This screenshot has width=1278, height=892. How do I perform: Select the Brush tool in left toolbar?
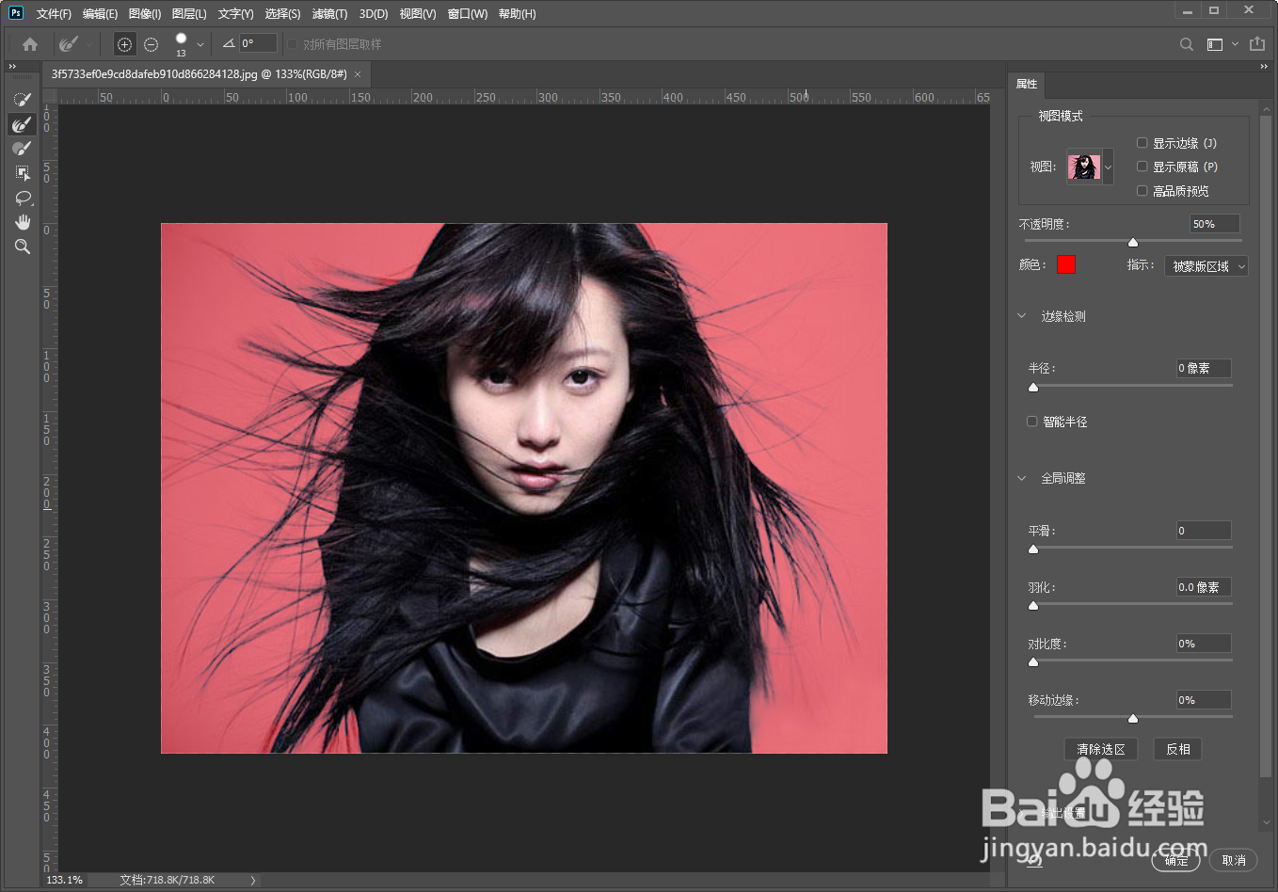click(x=23, y=149)
